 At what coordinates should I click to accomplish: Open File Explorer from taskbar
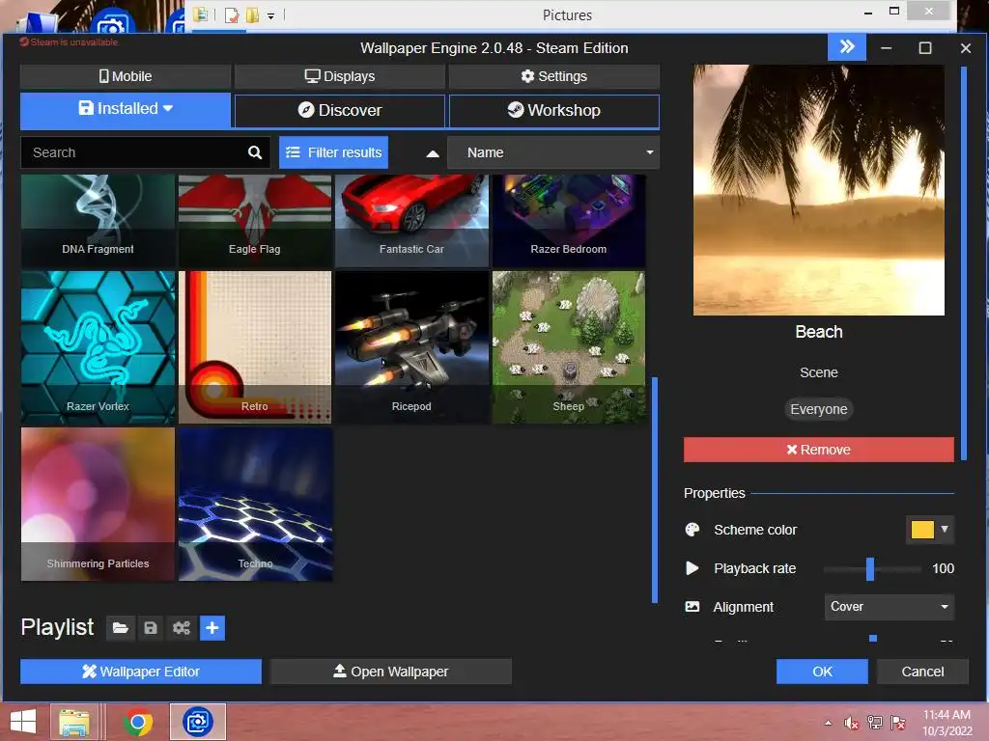click(73, 722)
